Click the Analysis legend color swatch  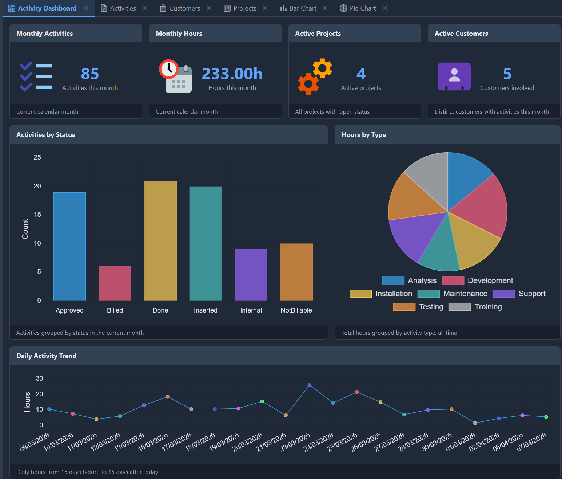click(x=393, y=280)
